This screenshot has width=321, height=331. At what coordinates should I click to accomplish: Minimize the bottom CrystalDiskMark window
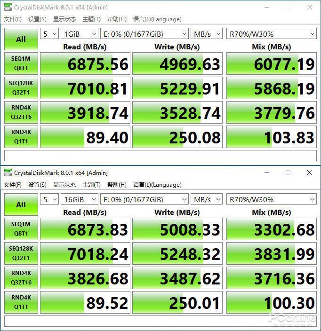tap(267, 173)
